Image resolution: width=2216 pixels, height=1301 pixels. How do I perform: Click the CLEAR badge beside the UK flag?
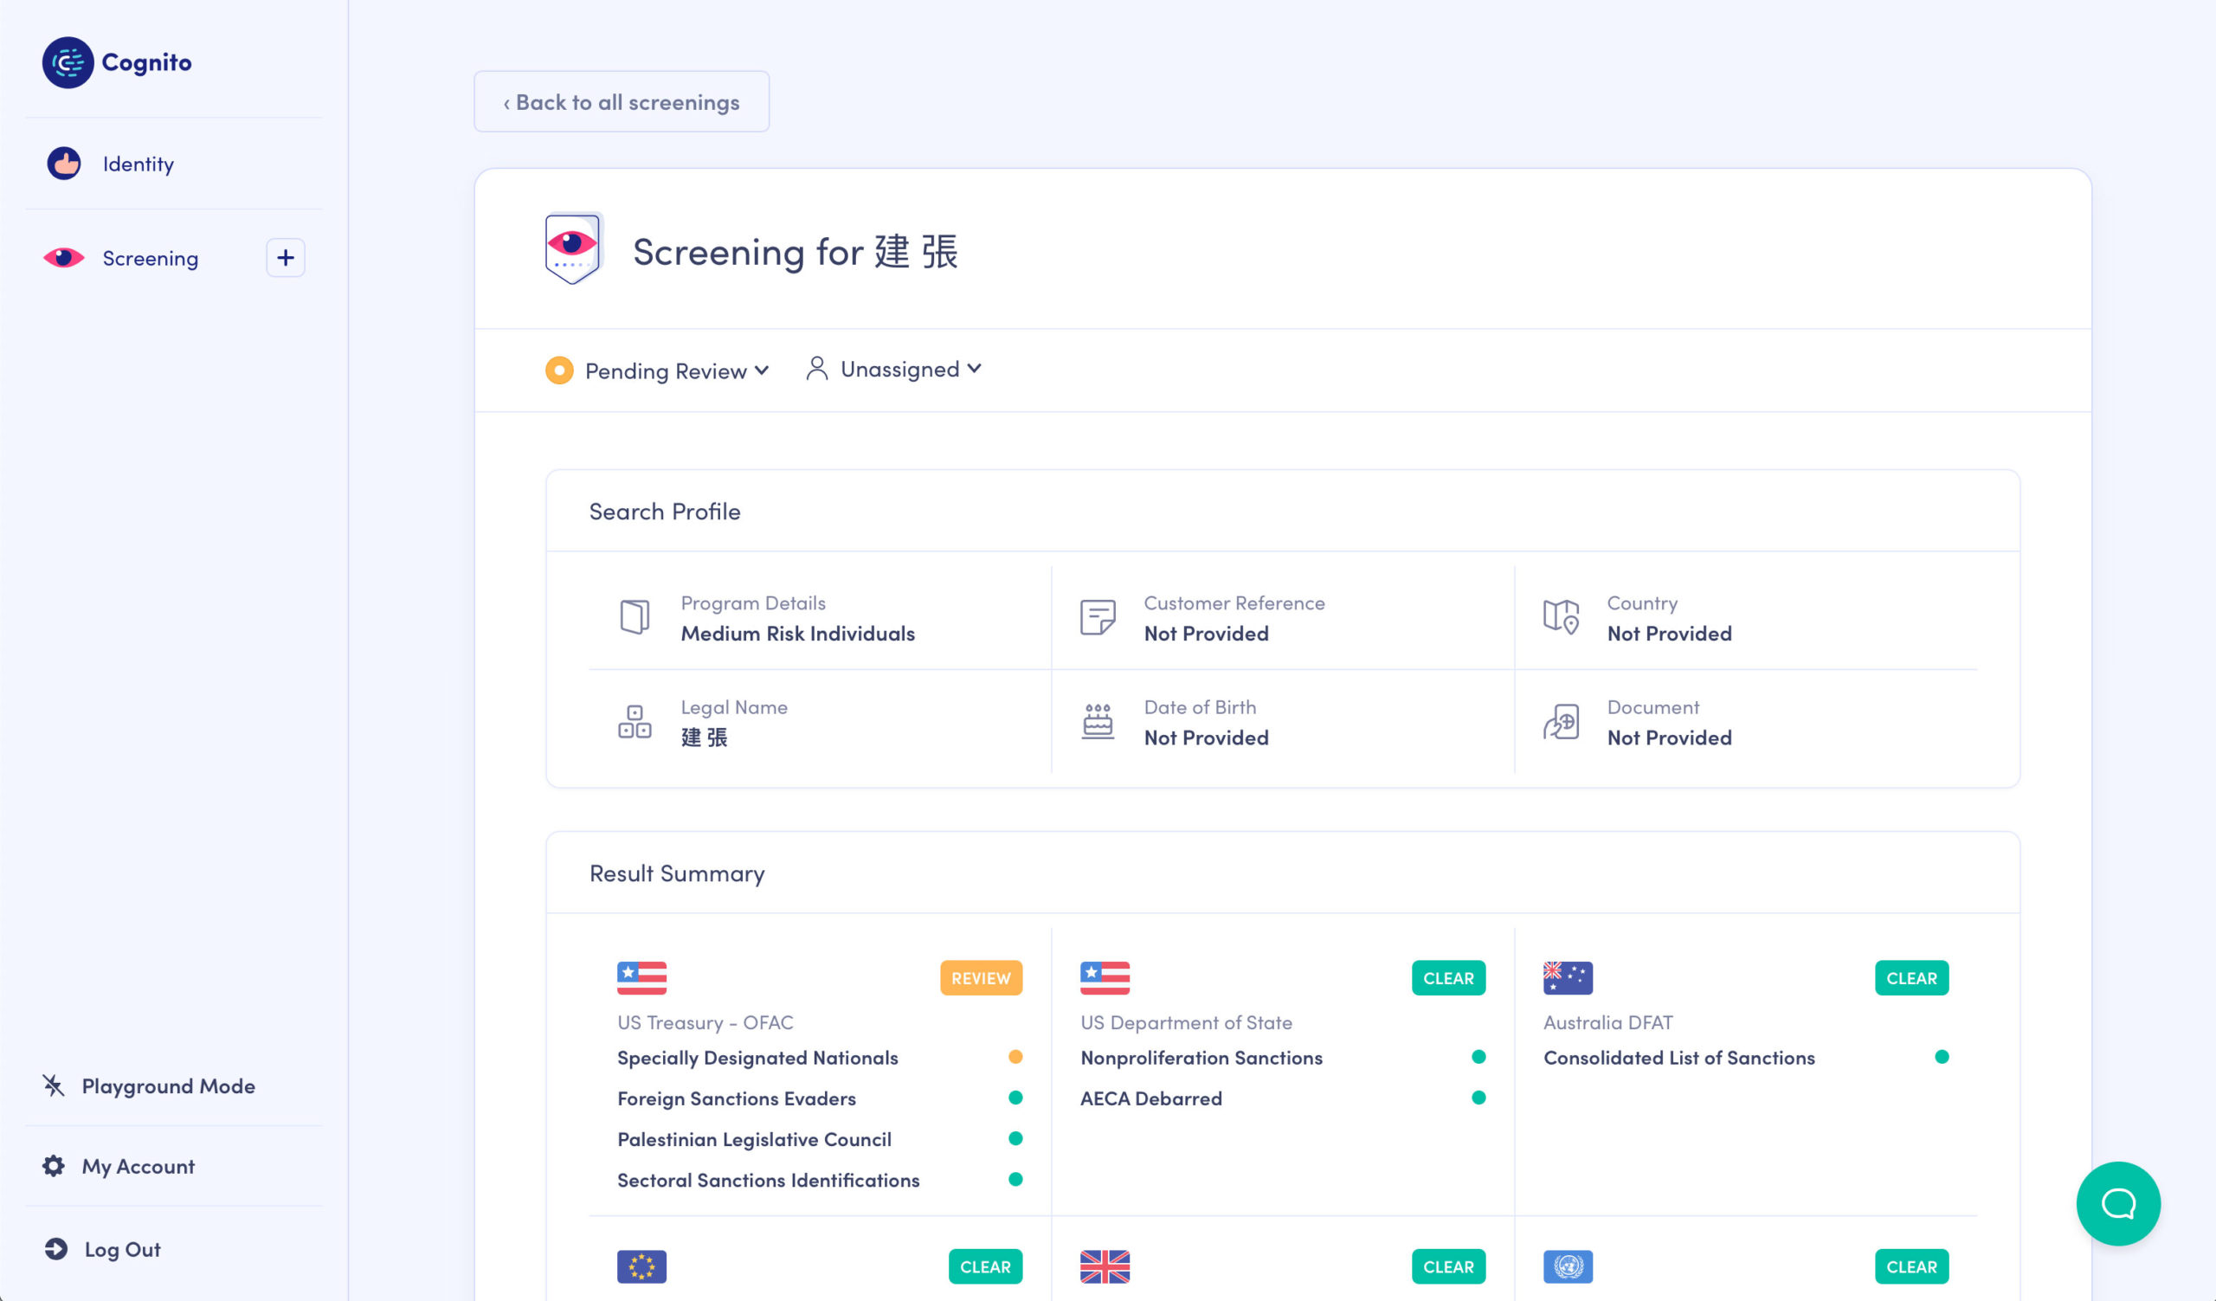click(1448, 1266)
